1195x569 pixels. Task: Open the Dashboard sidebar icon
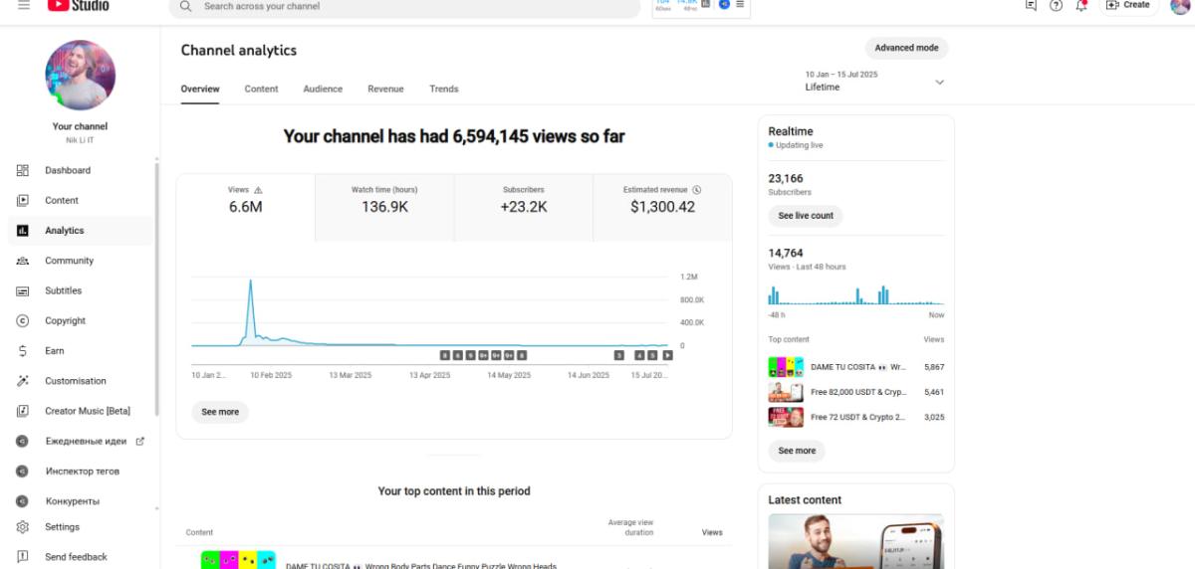[23, 170]
